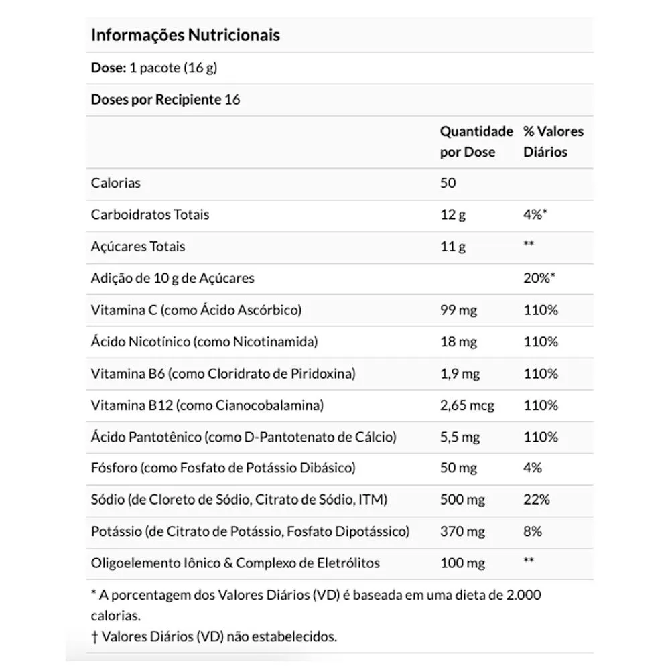Image resolution: width=670 pixels, height=670 pixels.
Task: Click the 12 g carbohydrate amount
Action: (453, 214)
